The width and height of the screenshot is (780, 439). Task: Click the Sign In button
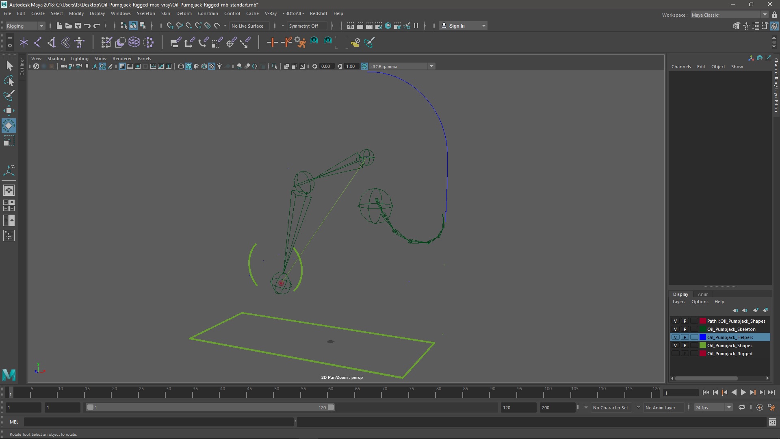tap(457, 26)
